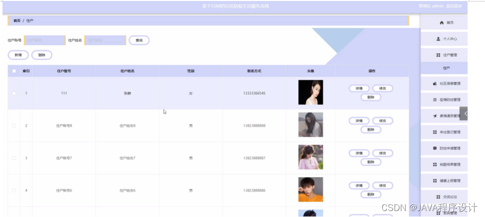Select phone number 13823888887
The image size is (485, 217).
pyautogui.click(x=254, y=158)
